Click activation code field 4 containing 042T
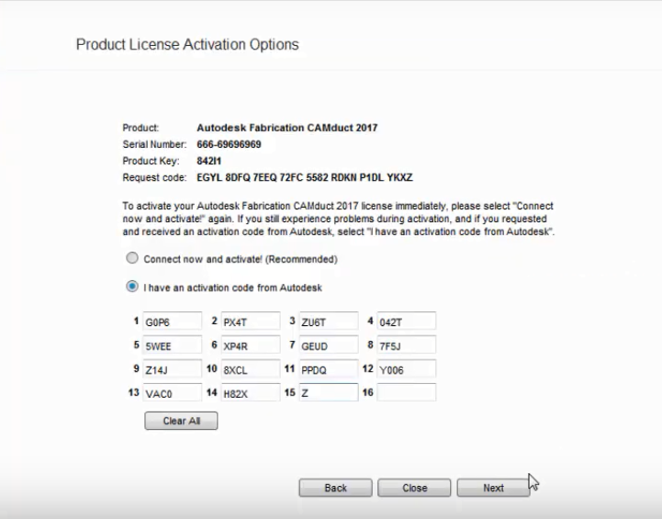This screenshot has height=519, width=662. coord(406,322)
